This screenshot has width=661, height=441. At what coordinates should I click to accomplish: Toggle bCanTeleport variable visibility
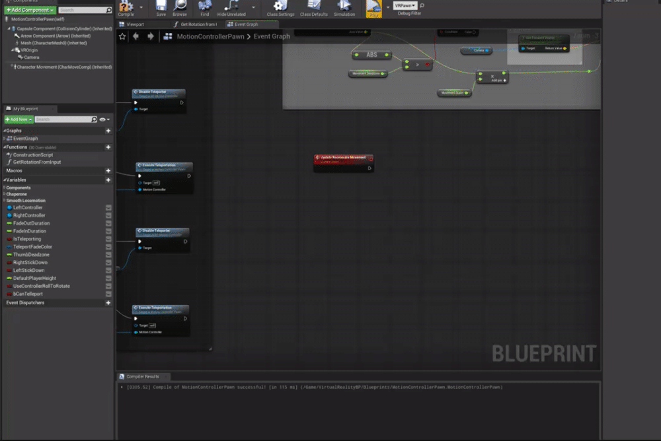108,294
